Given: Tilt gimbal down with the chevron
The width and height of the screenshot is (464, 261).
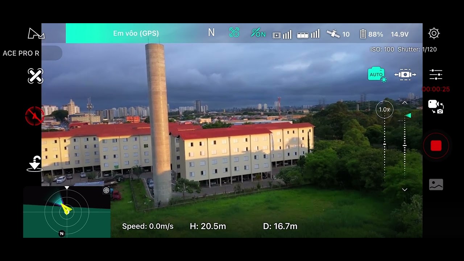Looking at the screenshot, I should 405,190.
